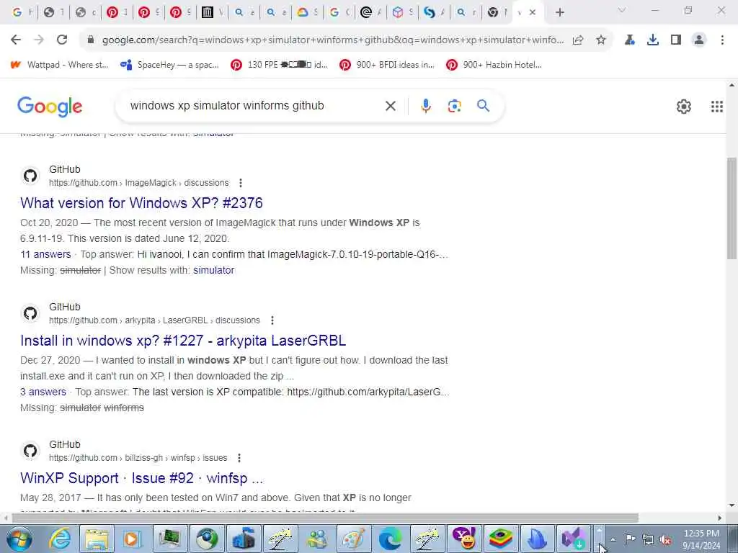View site information via the lock icon
The width and height of the screenshot is (738, 553).
pos(91,40)
